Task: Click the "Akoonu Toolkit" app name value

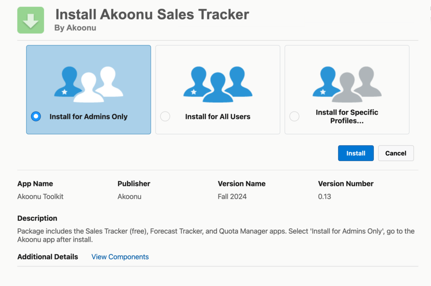Action: tap(40, 196)
